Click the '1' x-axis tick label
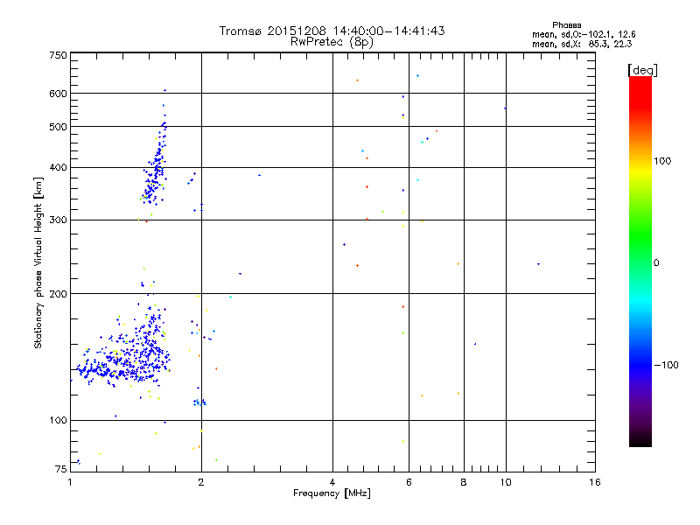 coord(70,482)
